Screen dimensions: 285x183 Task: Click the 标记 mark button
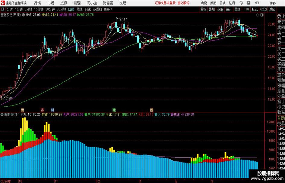click(x=255, y=9)
